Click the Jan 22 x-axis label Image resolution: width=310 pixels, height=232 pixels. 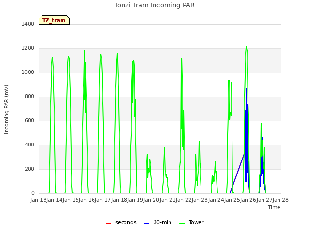pos(184,200)
